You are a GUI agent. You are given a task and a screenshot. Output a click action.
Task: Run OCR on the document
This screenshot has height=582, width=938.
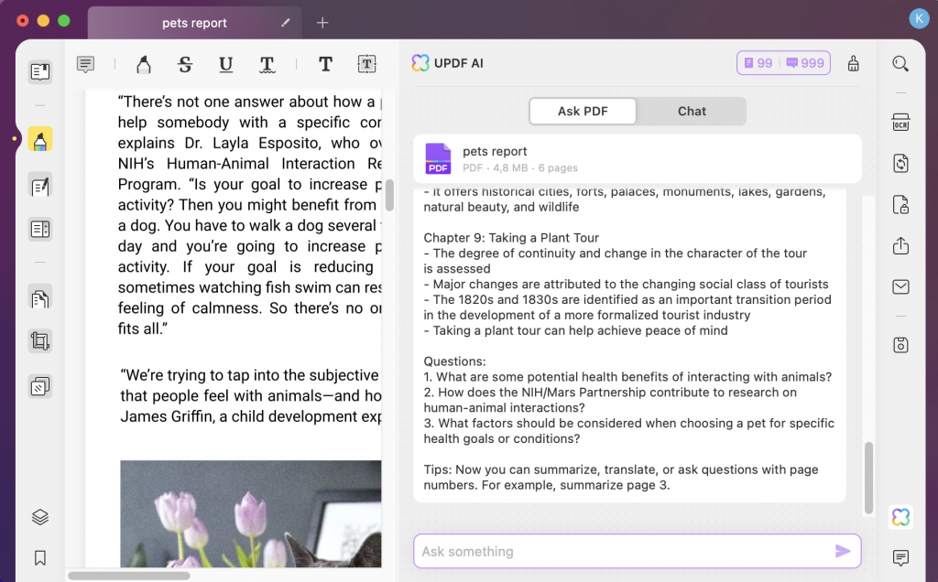[x=900, y=120]
